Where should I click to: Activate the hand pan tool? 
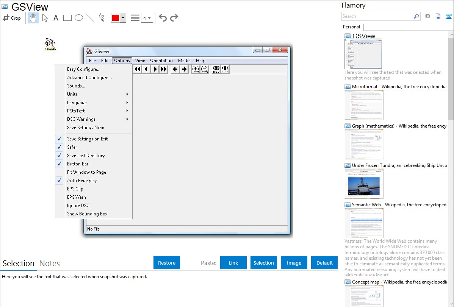[33, 18]
